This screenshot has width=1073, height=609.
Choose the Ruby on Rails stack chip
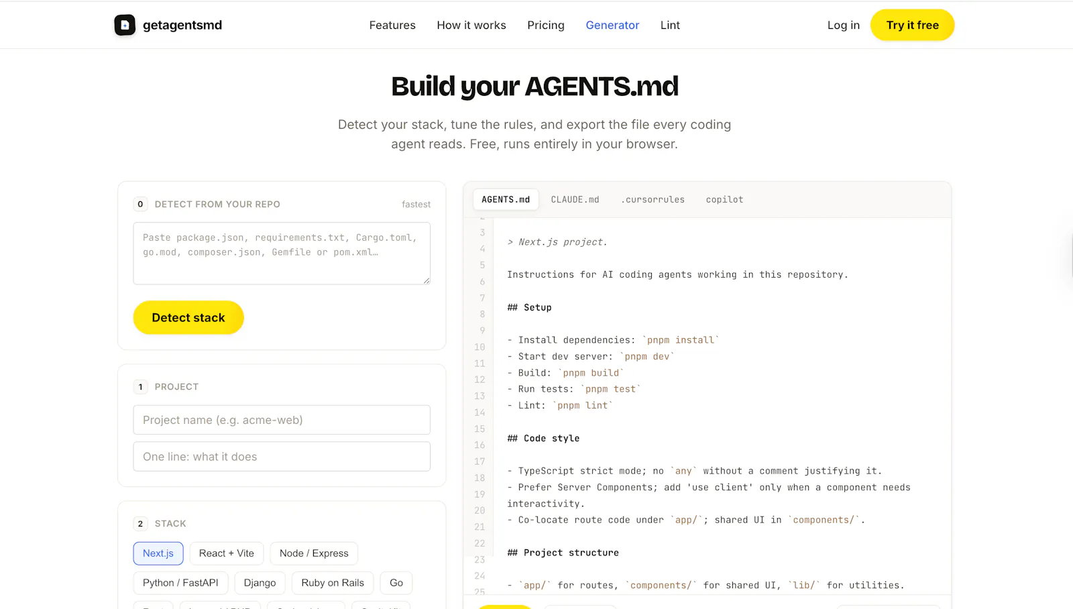(x=333, y=583)
